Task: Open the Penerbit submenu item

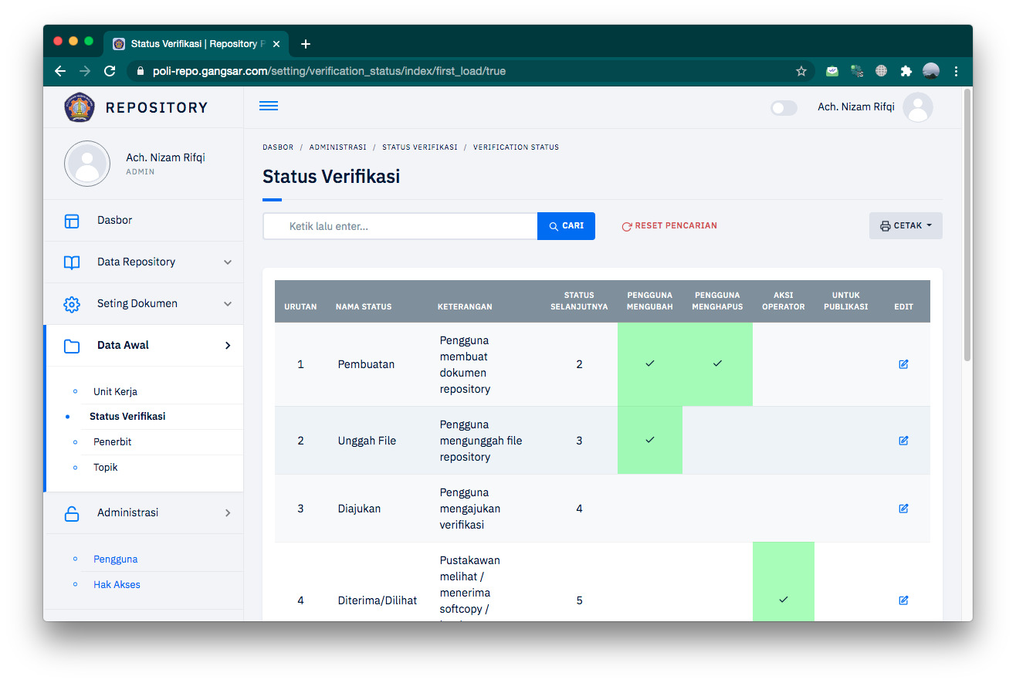Action: (113, 442)
